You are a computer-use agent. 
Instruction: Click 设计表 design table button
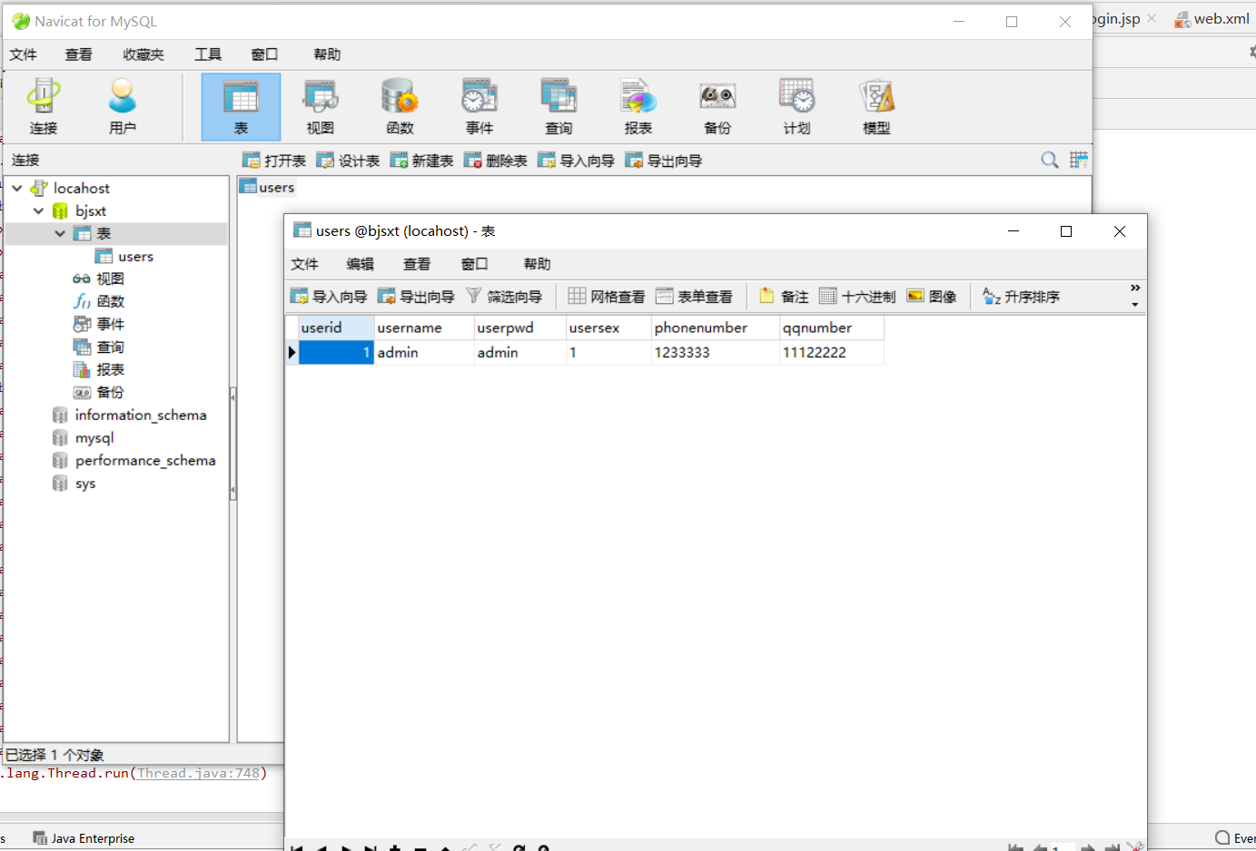tap(348, 161)
